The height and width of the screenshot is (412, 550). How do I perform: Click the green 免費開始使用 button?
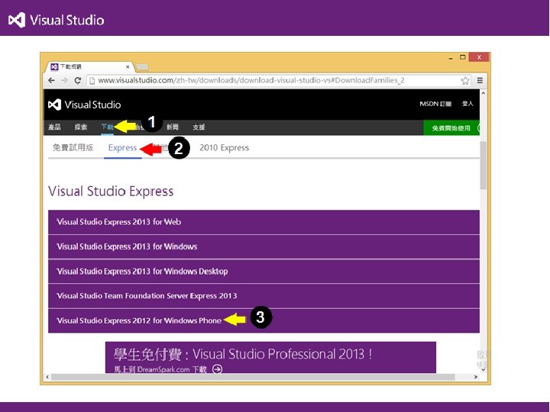(451, 128)
